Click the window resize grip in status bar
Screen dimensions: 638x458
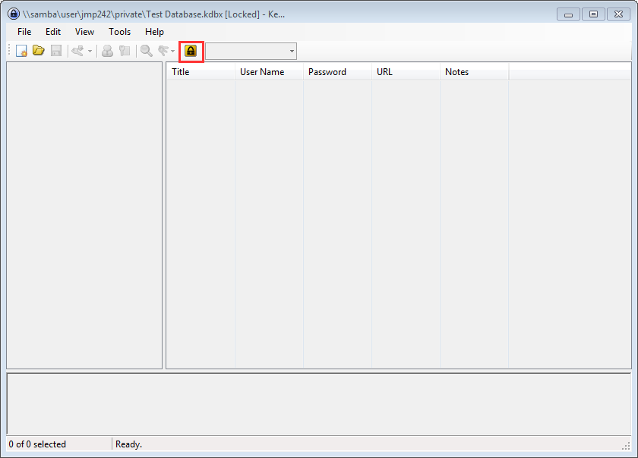626,446
